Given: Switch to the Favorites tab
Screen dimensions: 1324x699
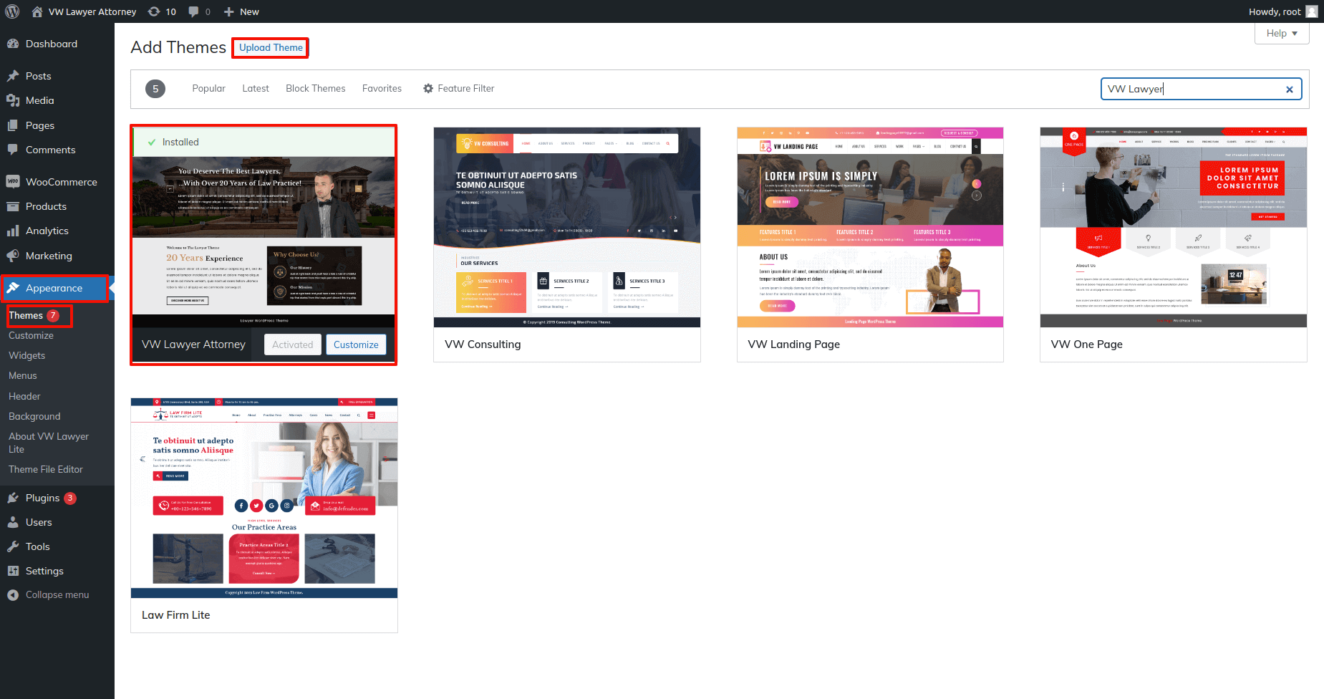Looking at the screenshot, I should click(382, 89).
